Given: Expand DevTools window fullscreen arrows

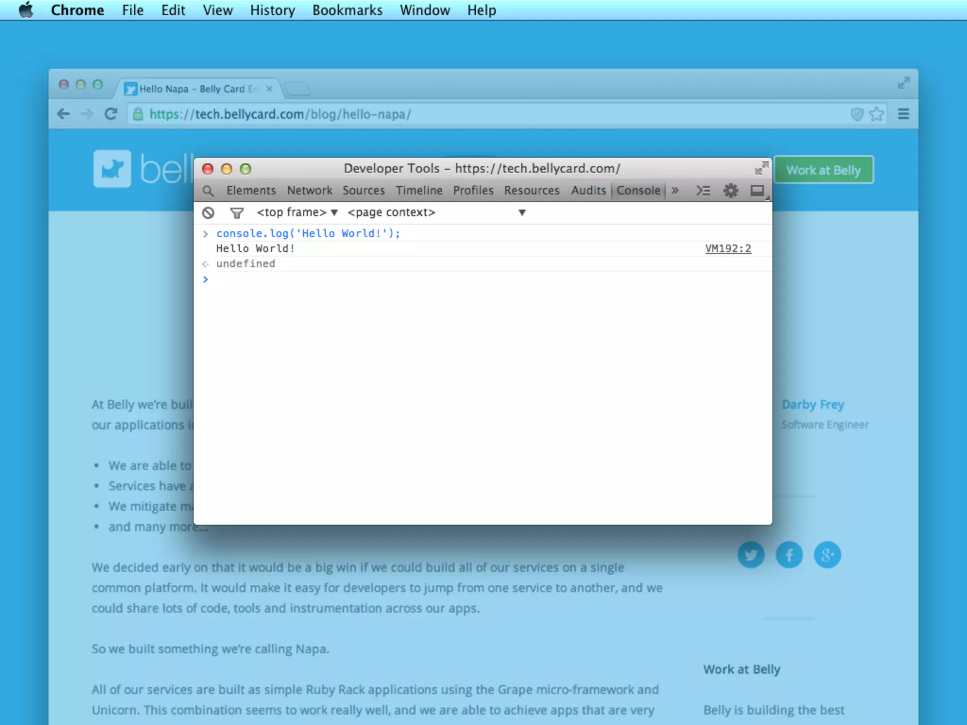Looking at the screenshot, I should pos(762,168).
